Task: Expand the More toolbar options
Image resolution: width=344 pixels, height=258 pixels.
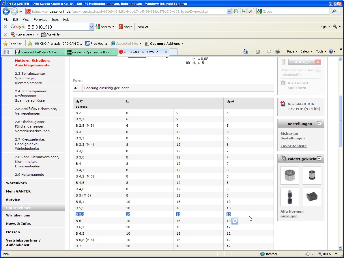Action: tap(143, 27)
